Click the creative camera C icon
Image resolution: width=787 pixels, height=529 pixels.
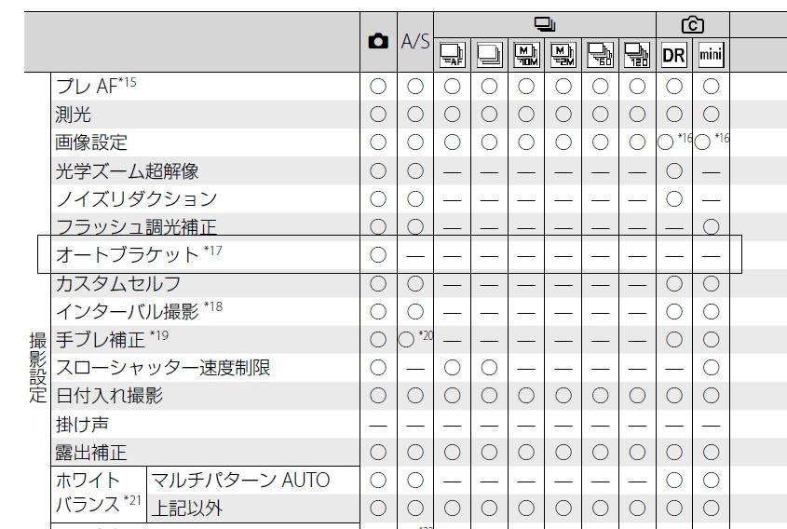(x=693, y=22)
